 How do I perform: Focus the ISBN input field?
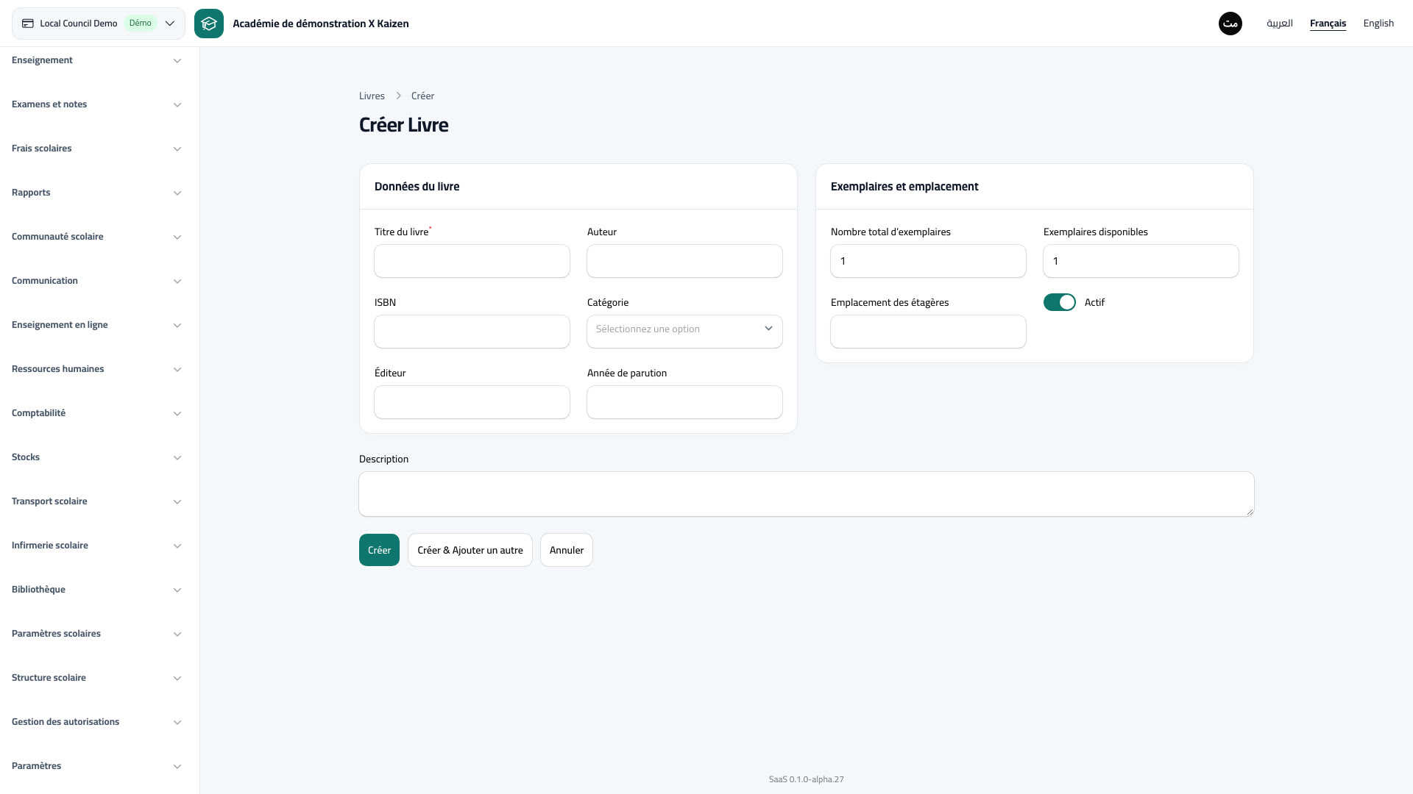(x=472, y=332)
